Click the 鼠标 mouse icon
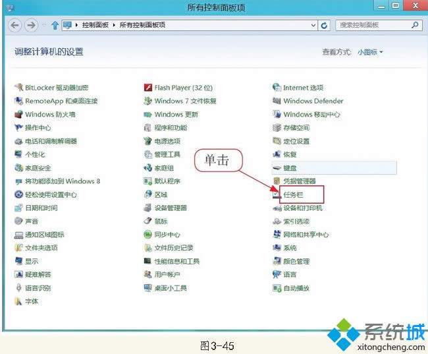Screen dimensions: 428x354 coord(148,221)
